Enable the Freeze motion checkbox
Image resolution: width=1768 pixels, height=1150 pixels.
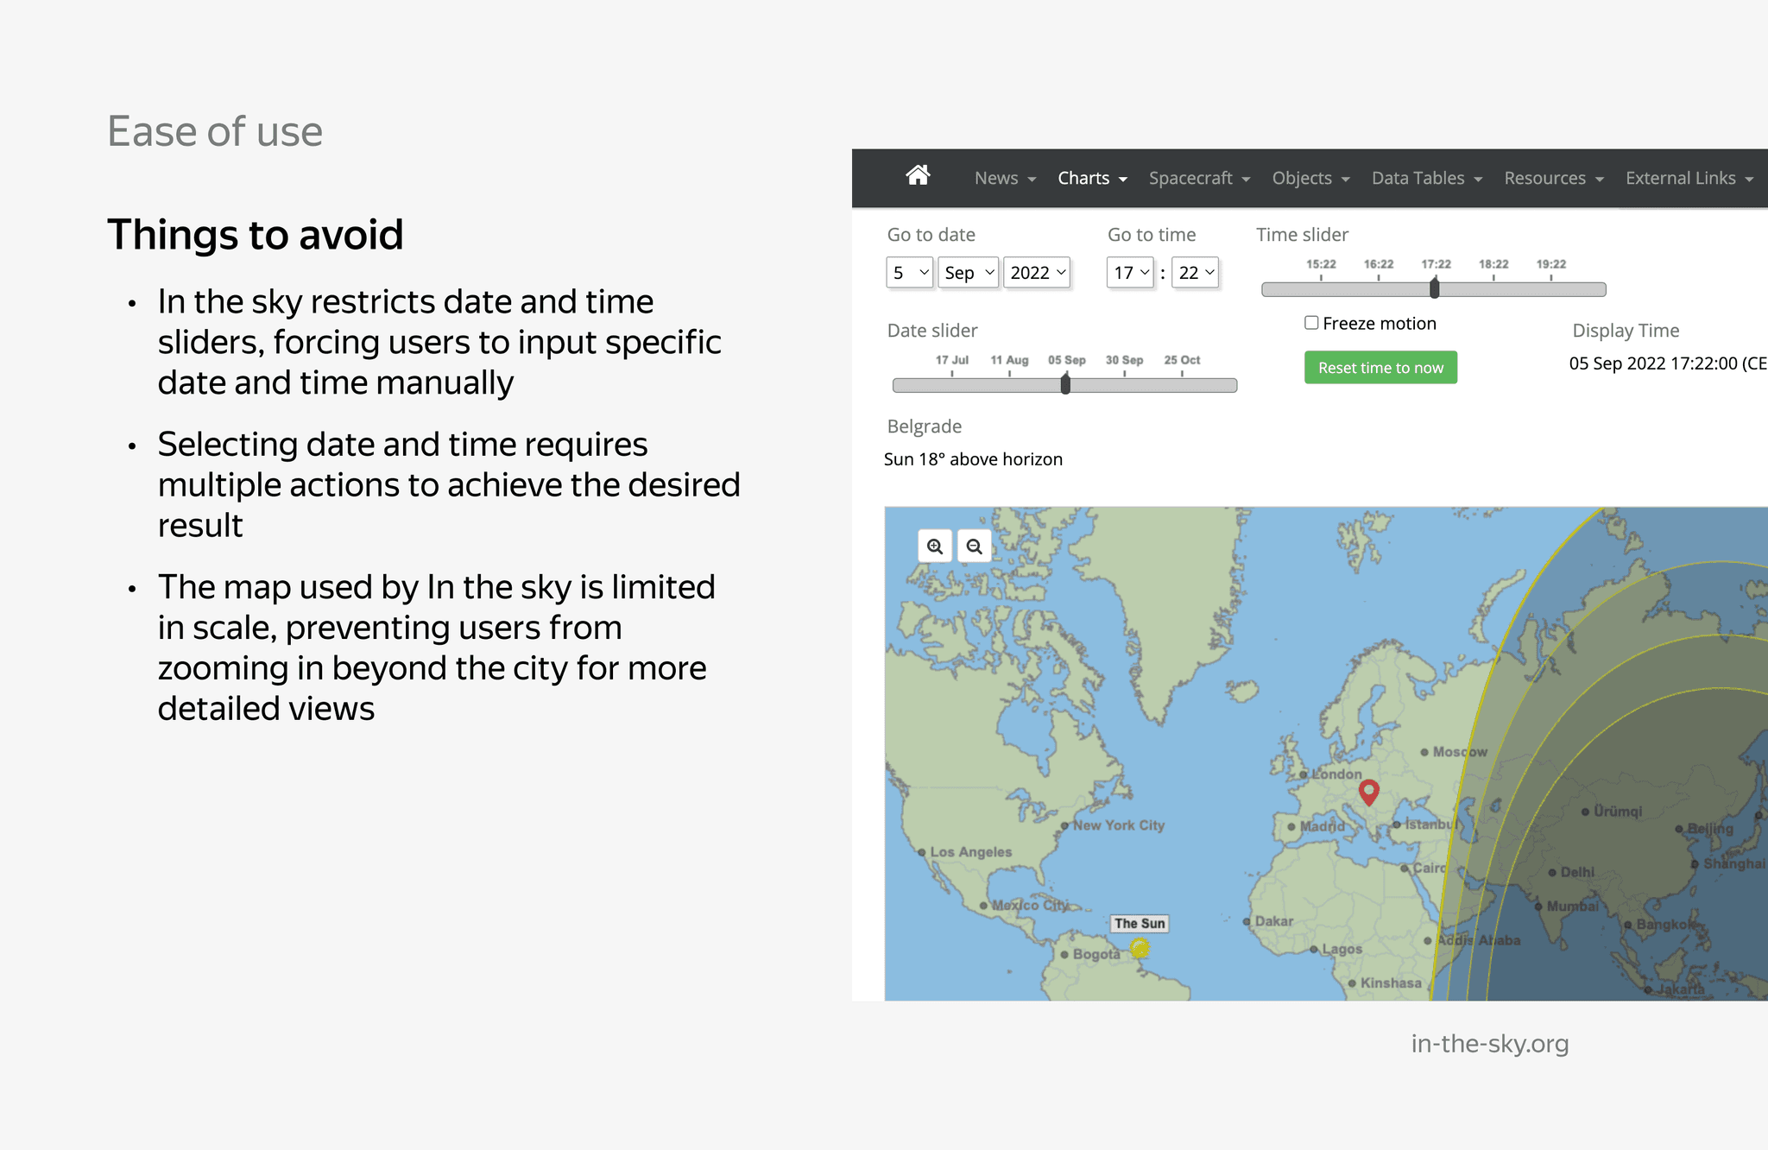click(1311, 323)
